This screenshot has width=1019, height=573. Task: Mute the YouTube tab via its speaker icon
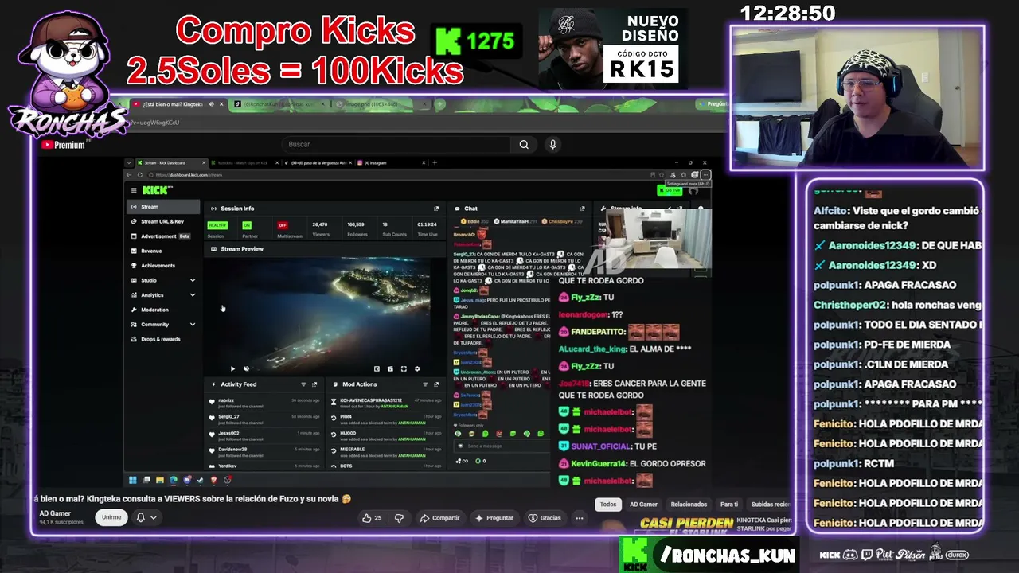(212, 104)
